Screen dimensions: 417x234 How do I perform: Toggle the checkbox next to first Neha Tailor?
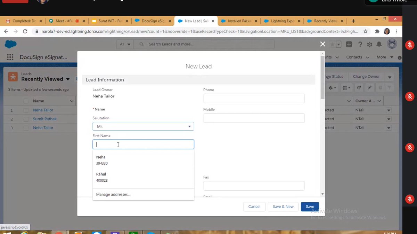pos(26,110)
